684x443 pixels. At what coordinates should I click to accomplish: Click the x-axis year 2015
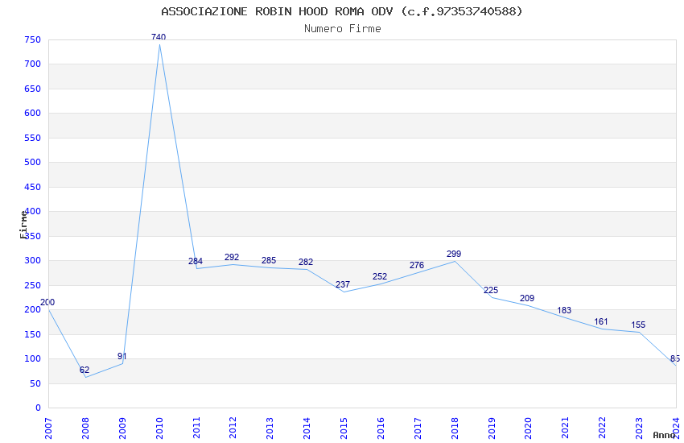point(344,429)
